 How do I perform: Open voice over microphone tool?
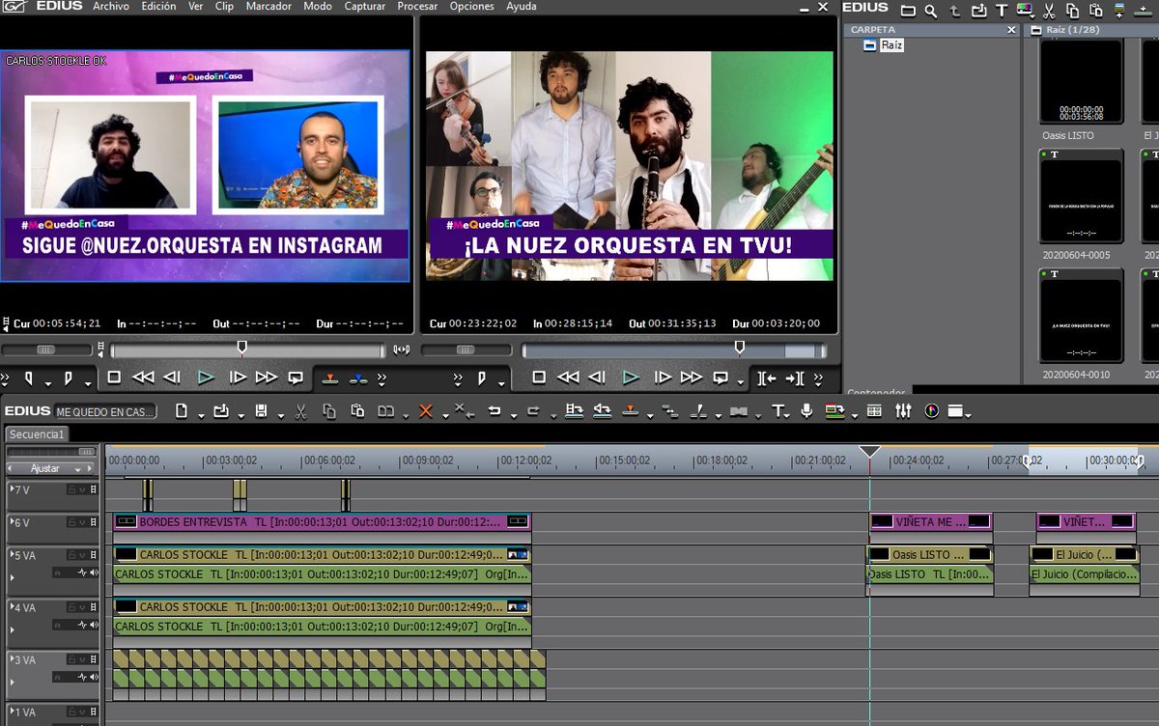(806, 411)
